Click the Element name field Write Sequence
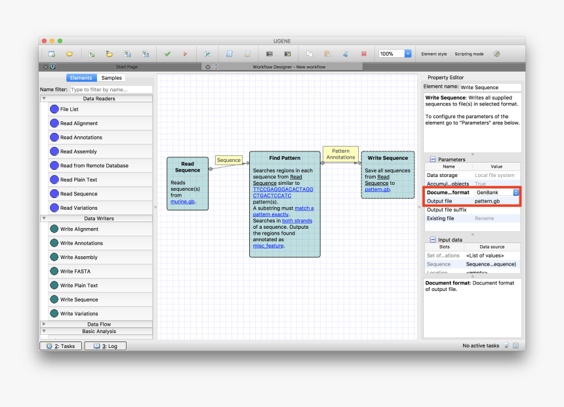 (491, 87)
